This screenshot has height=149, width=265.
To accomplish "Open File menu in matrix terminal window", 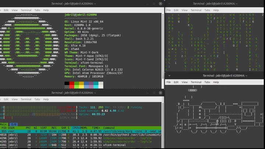I will (x=169, y=10).
